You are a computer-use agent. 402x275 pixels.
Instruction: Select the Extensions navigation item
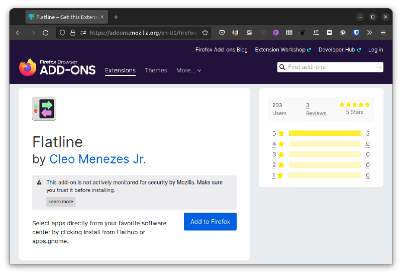pos(120,70)
